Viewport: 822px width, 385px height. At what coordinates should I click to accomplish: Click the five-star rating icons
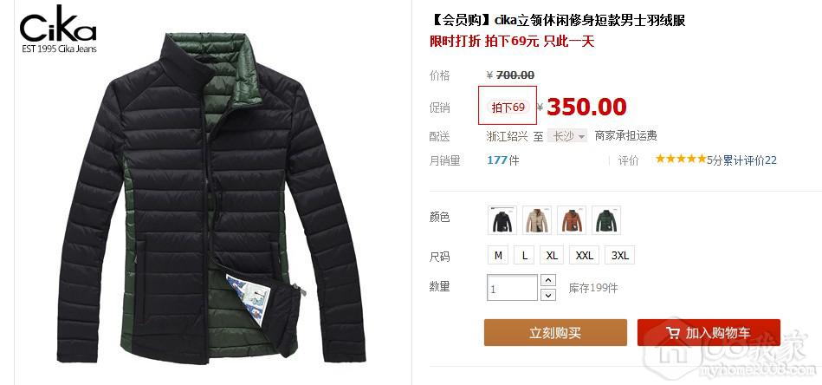(x=681, y=159)
